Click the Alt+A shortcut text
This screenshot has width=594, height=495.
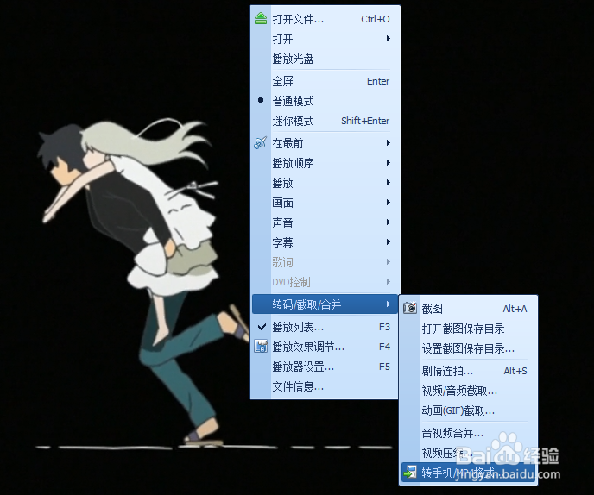pos(515,309)
